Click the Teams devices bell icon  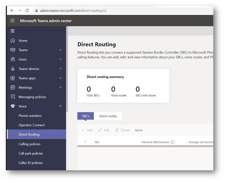[13, 69]
